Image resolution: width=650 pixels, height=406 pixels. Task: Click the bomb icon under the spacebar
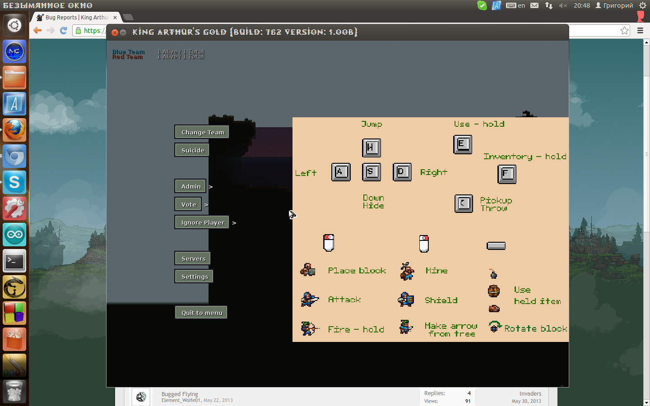493,273
